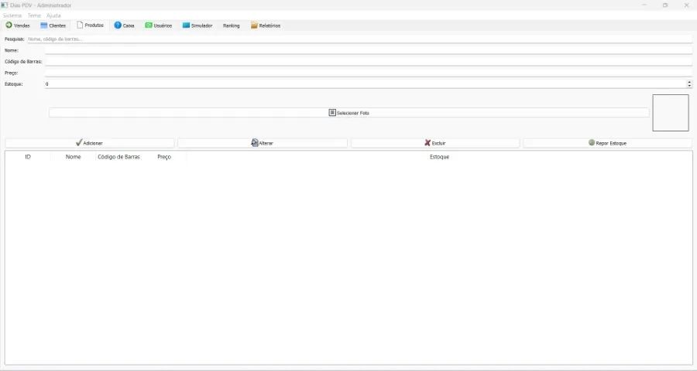Click the Código de Barras input field

click(x=368, y=61)
